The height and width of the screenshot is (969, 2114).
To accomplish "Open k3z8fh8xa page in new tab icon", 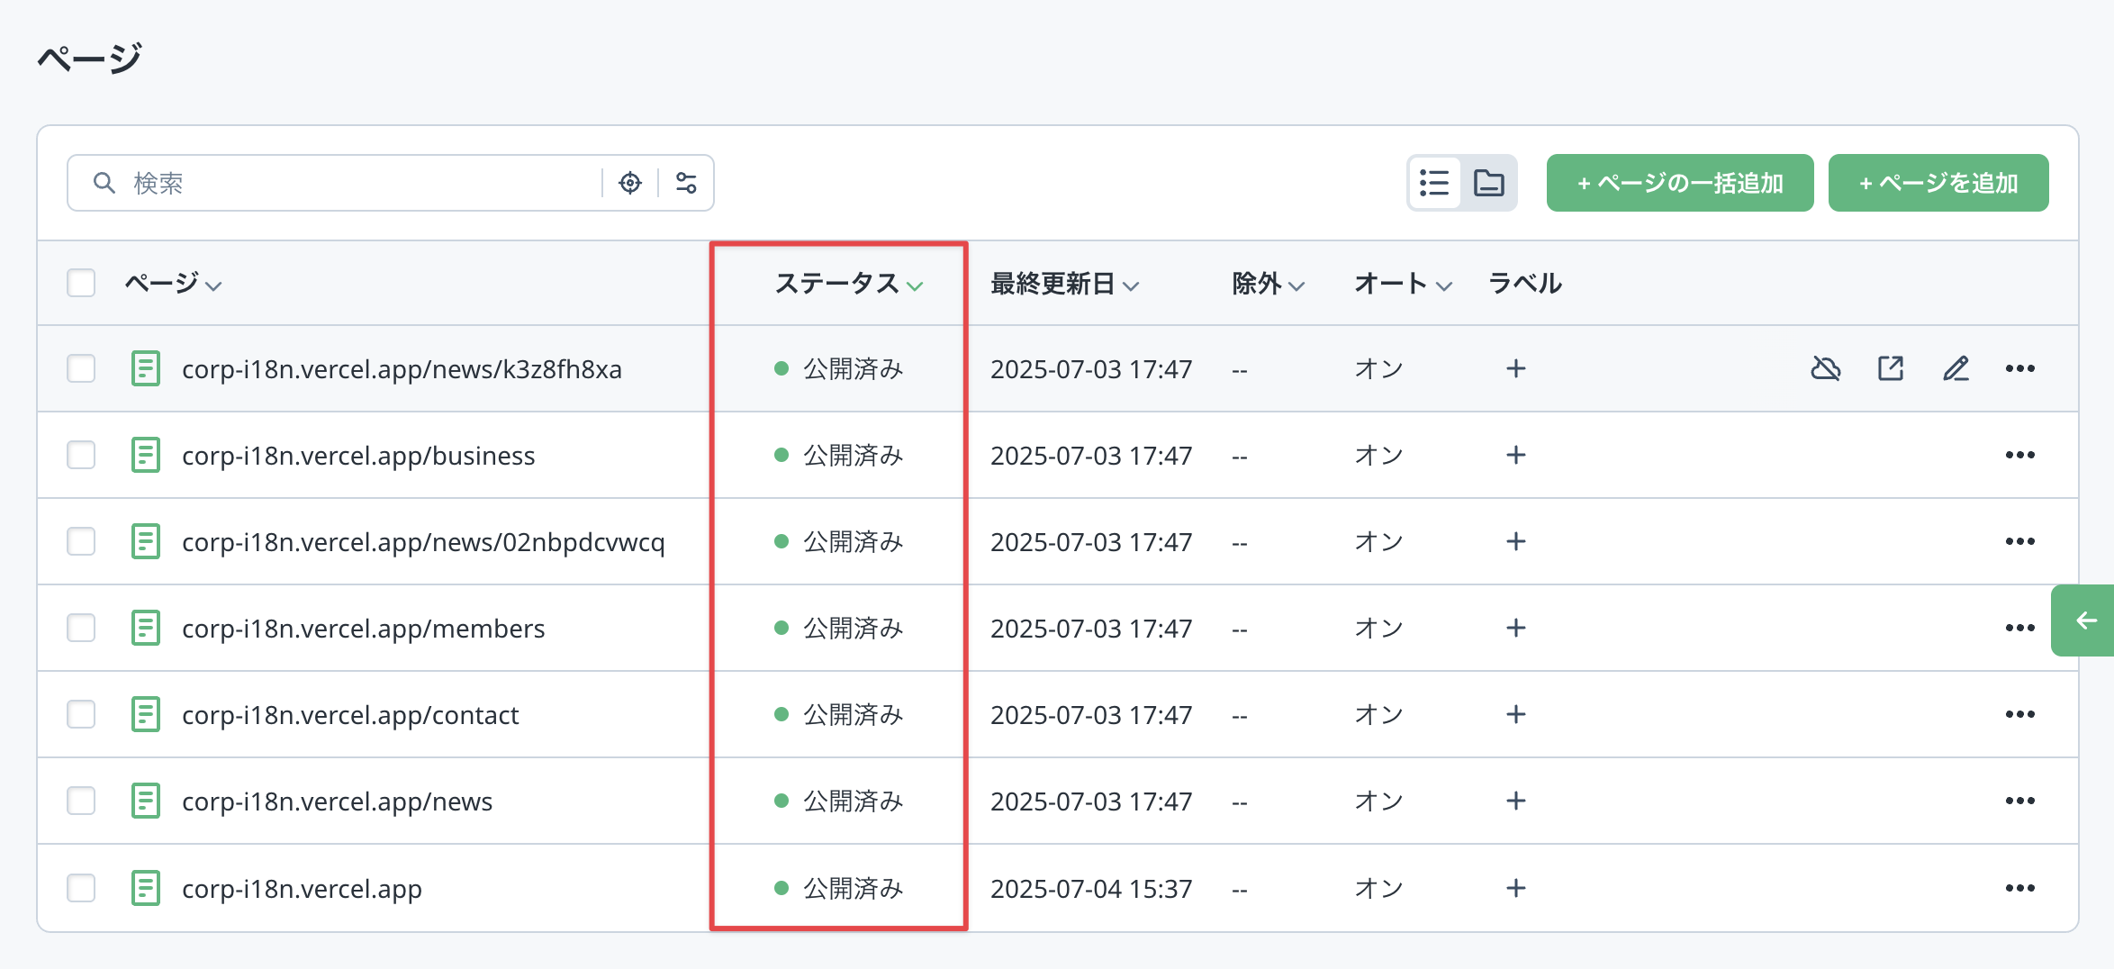I will click(1890, 368).
